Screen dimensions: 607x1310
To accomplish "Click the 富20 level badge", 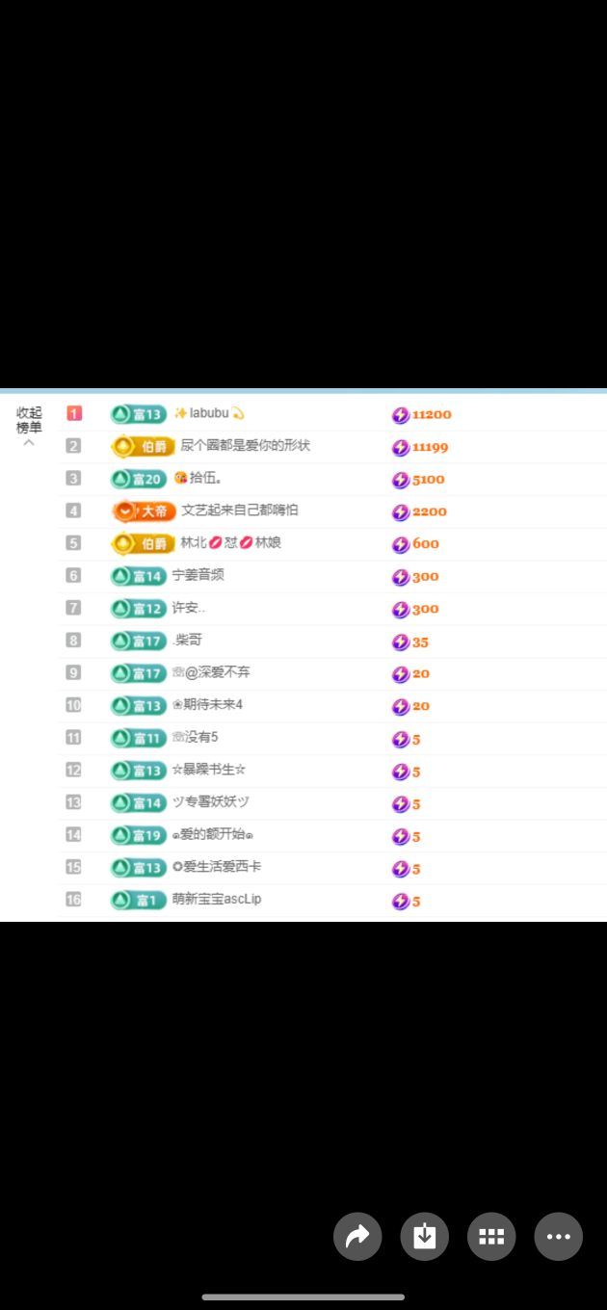I will pyautogui.click(x=139, y=479).
